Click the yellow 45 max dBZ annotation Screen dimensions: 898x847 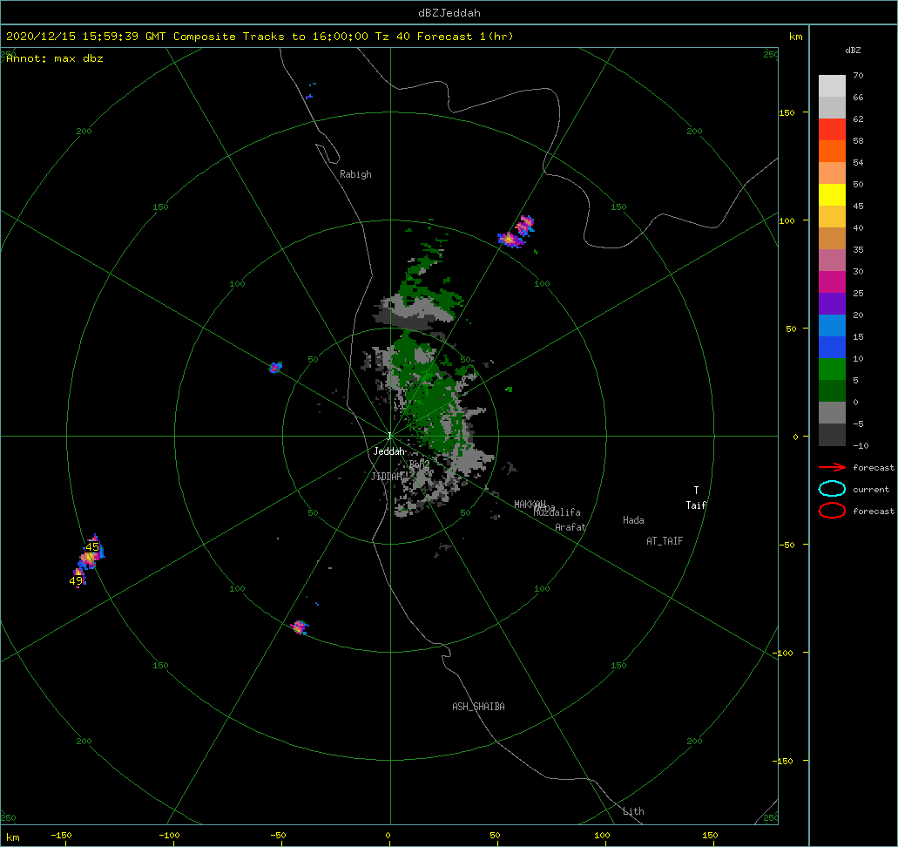tap(92, 546)
